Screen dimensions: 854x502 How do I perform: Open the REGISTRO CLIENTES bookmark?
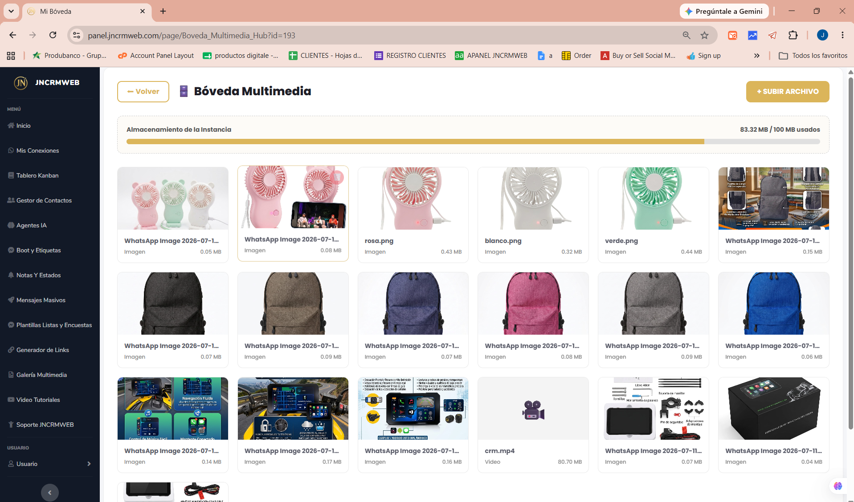click(410, 56)
